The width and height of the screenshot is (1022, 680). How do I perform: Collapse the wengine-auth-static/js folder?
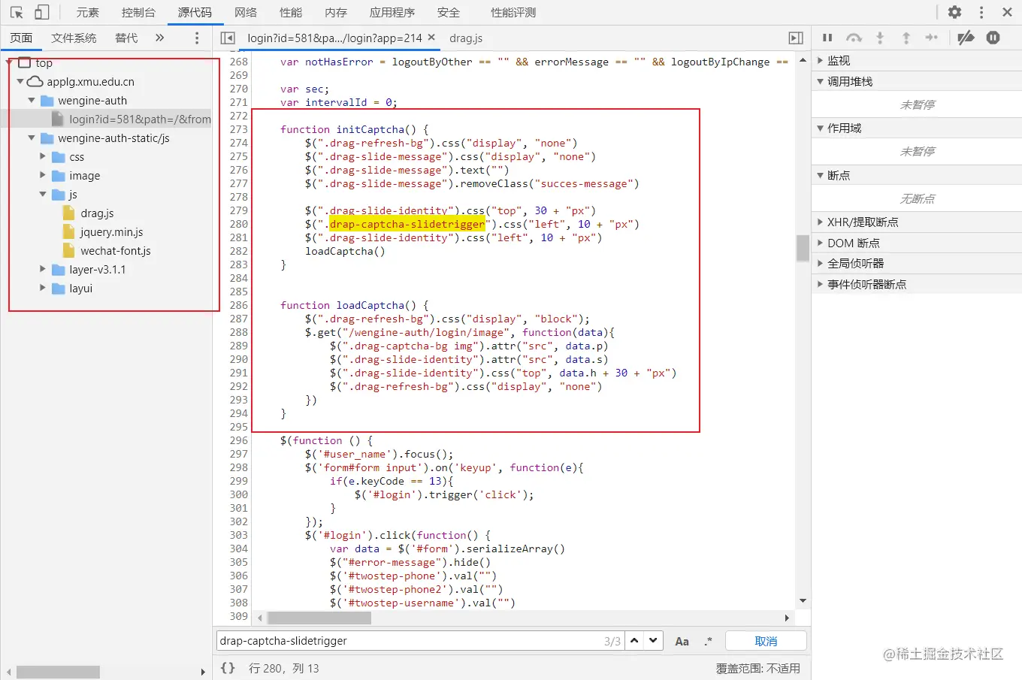(32, 138)
